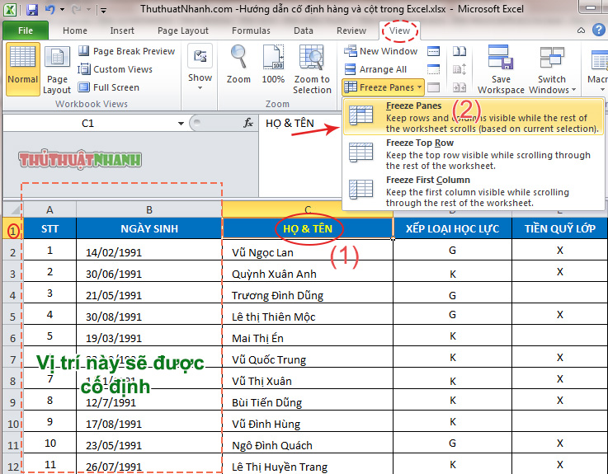This screenshot has height=474, width=608.
Task: Select row 5 header
Action: [13, 317]
